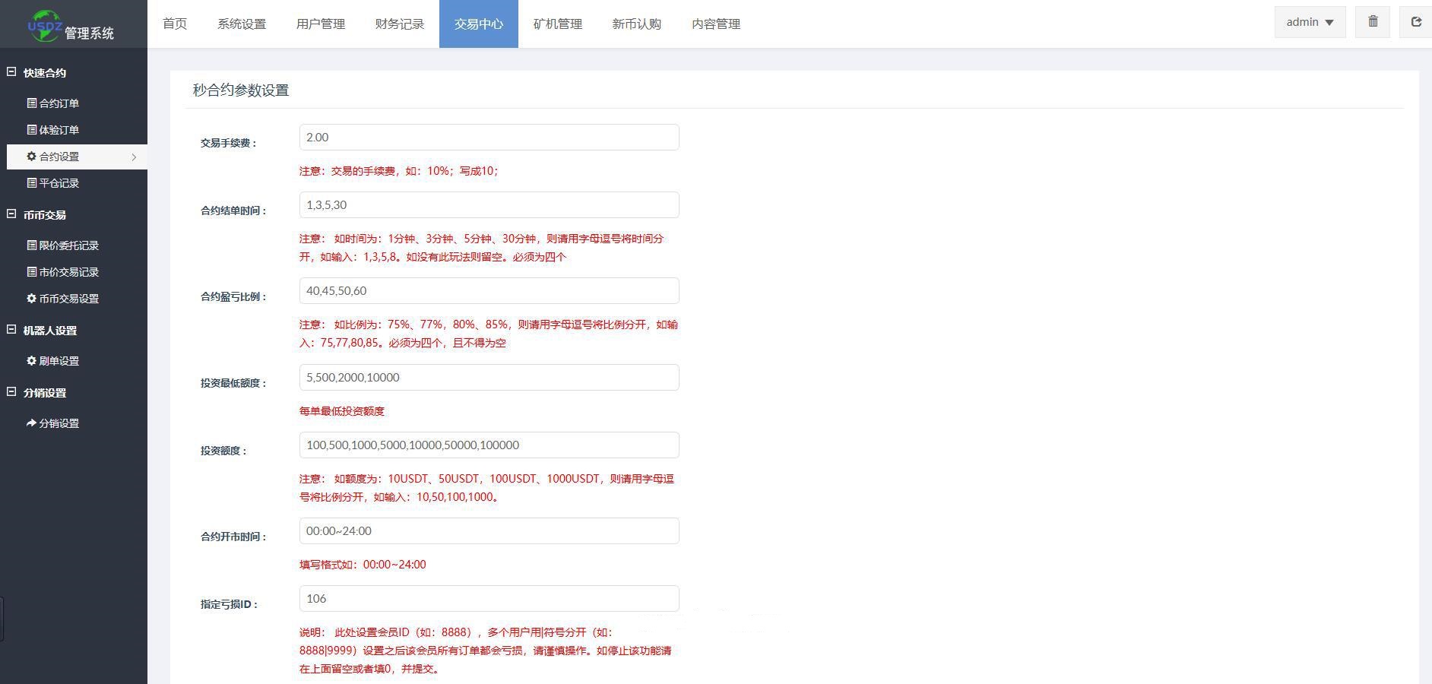The image size is (1432, 684).
Task: Click the logout icon at top right
Action: click(1415, 22)
